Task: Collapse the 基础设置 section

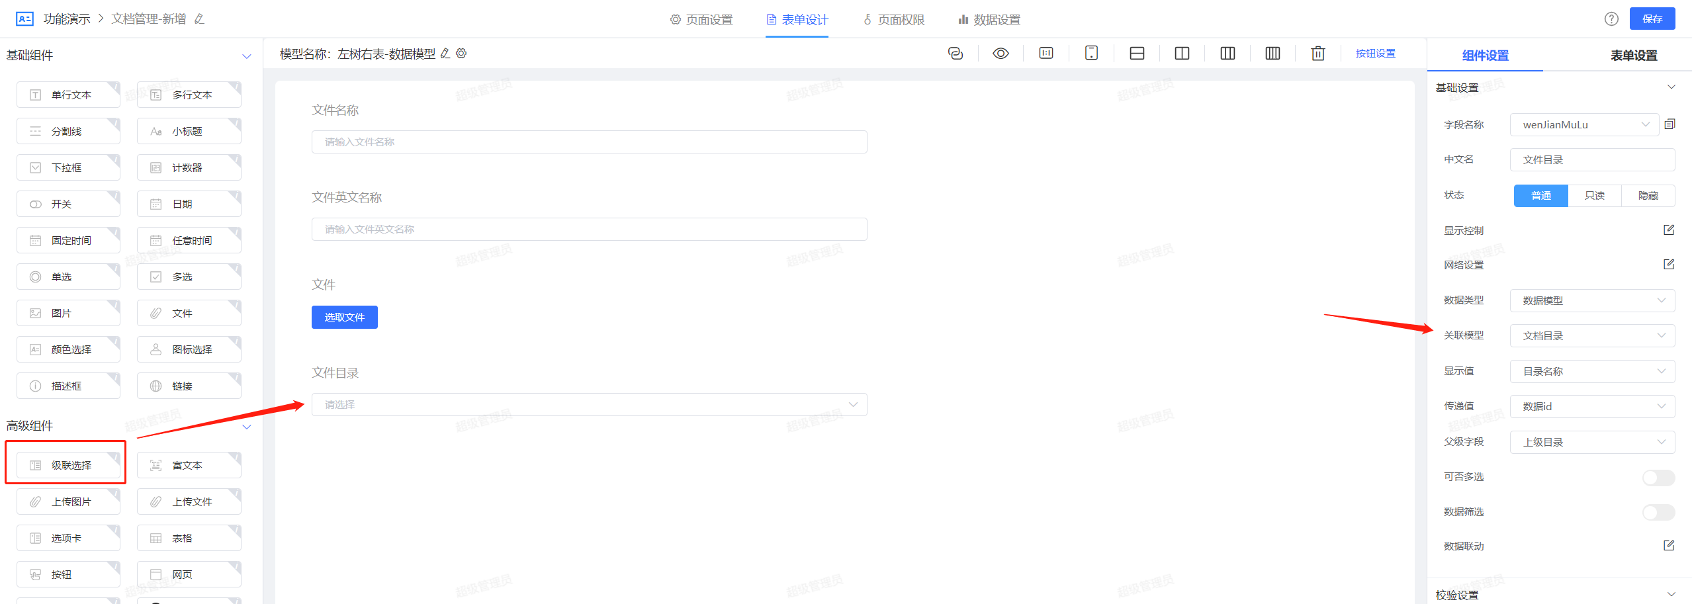Action: pyautogui.click(x=1671, y=87)
